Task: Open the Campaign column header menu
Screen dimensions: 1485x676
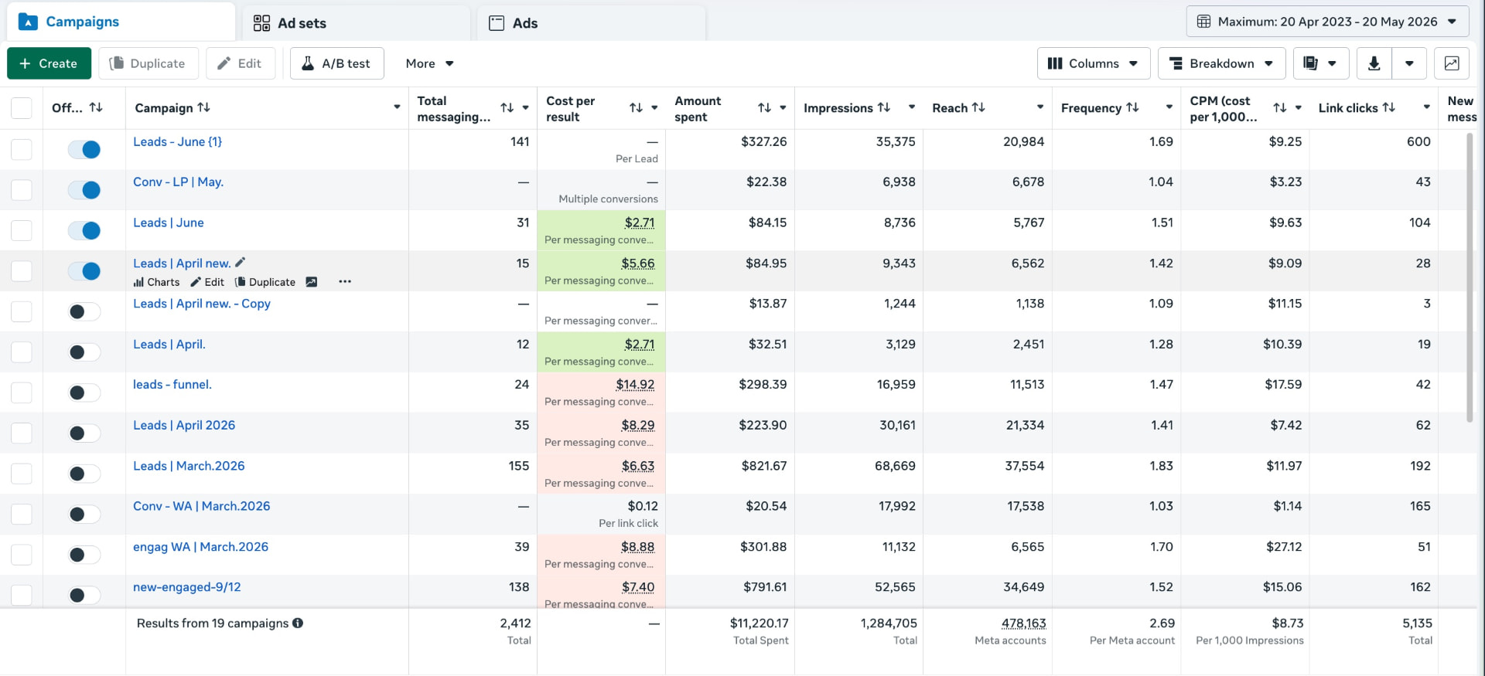Action: pos(397,107)
